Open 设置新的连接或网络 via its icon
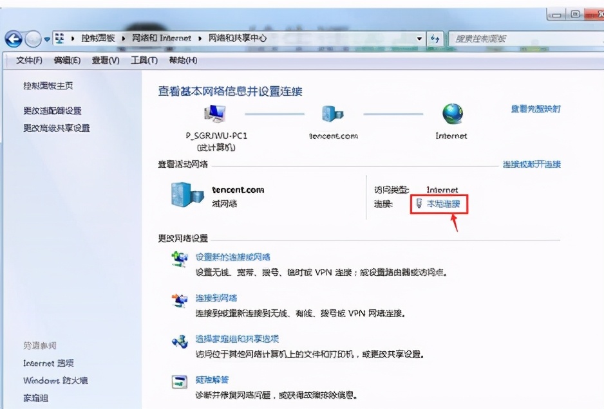 tap(180, 256)
